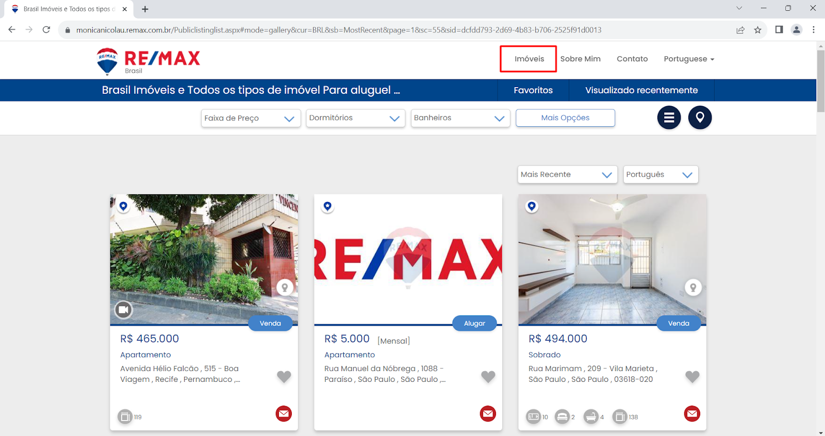Click Recife apartment building photo
The width and height of the screenshot is (825, 436).
[x=204, y=259]
